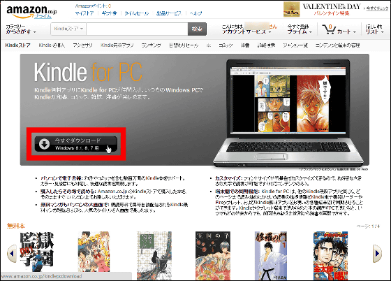Image resolution: width=391 pixels, height=281 pixels.
Task: Open the Kindleストア search scope dropdown
Action: (68, 29)
